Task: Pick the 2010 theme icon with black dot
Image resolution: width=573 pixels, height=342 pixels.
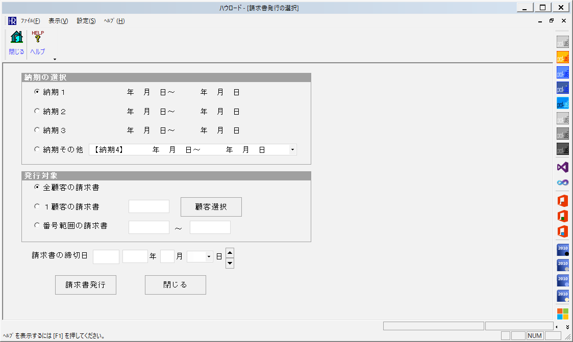Action: pos(562,250)
